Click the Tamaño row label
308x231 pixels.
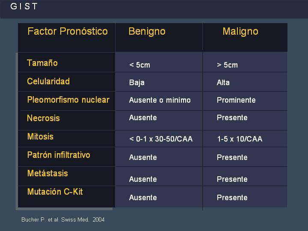(42, 63)
